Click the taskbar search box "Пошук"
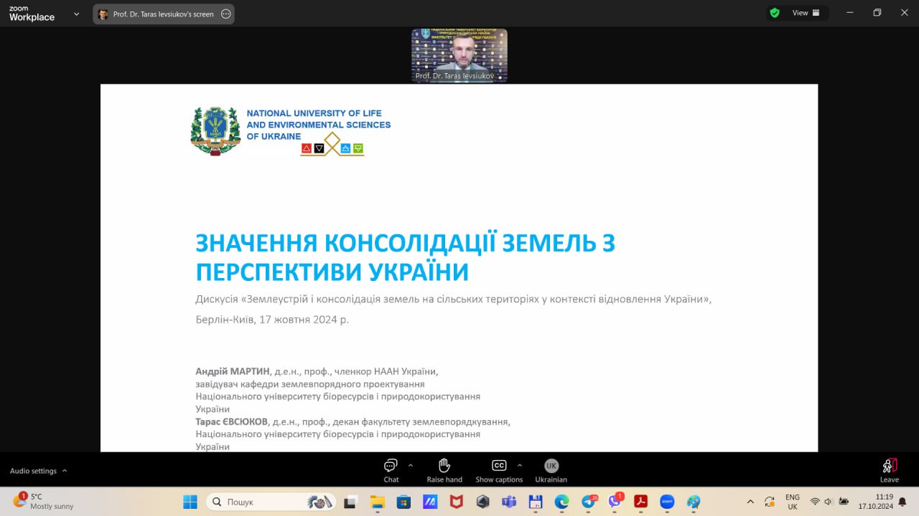Image resolution: width=919 pixels, height=516 pixels. coord(272,502)
